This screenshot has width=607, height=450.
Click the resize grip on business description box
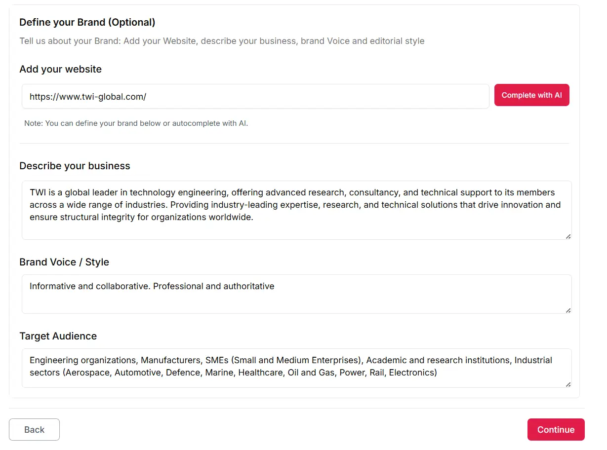coord(568,236)
